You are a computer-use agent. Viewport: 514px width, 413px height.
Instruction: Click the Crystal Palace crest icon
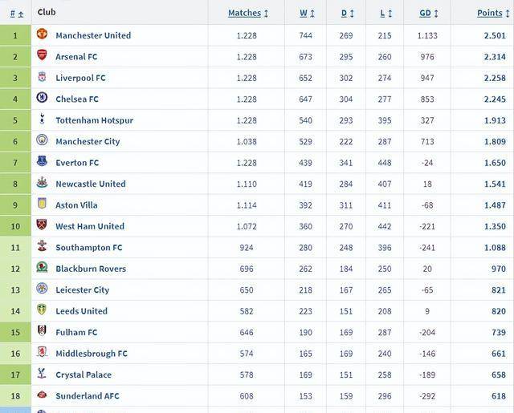click(42, 373)
